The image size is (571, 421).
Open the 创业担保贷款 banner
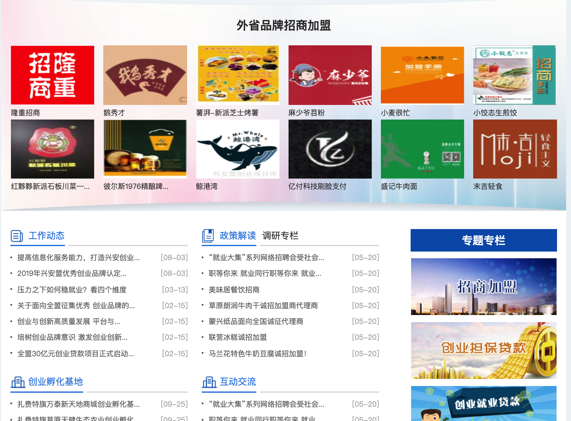pos(484,350)
